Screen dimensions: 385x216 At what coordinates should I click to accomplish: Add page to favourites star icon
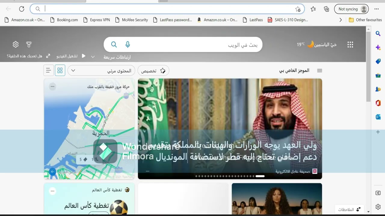coord(298,9)
